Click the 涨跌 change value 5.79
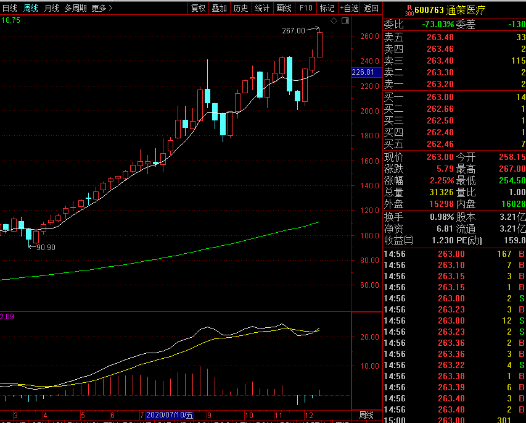This screenshot has height=423, width=526. coord(445,169)
